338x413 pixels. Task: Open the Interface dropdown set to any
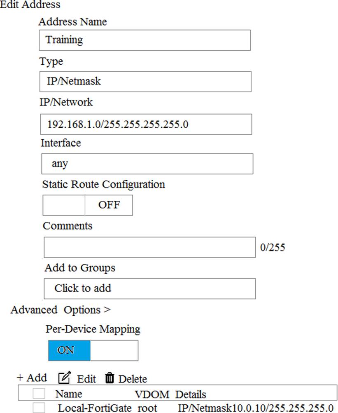click(147, 164)
